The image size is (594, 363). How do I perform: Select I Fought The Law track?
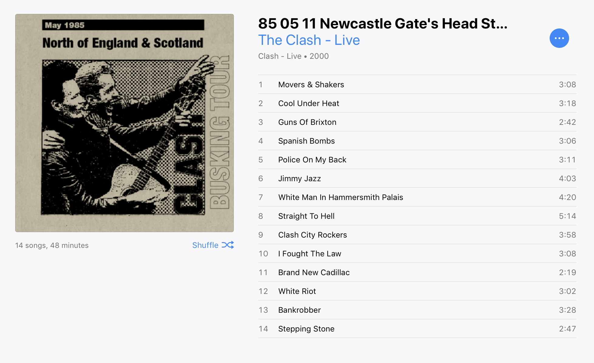pyautogui.click(x=417, y=254)
